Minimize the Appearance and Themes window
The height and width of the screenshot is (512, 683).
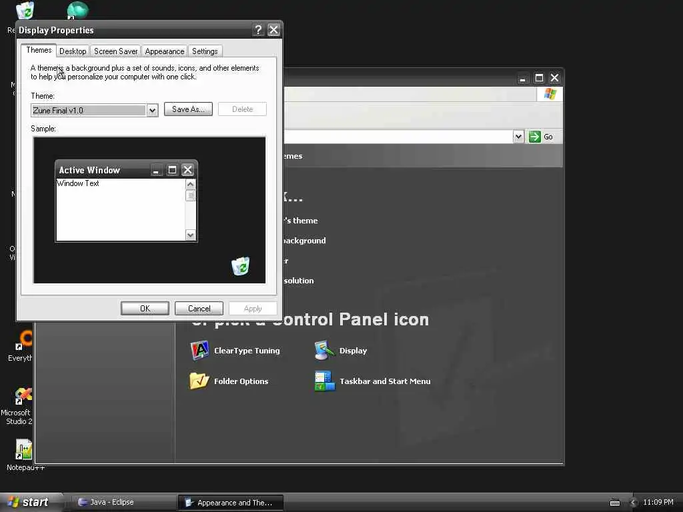pos(523,78)
